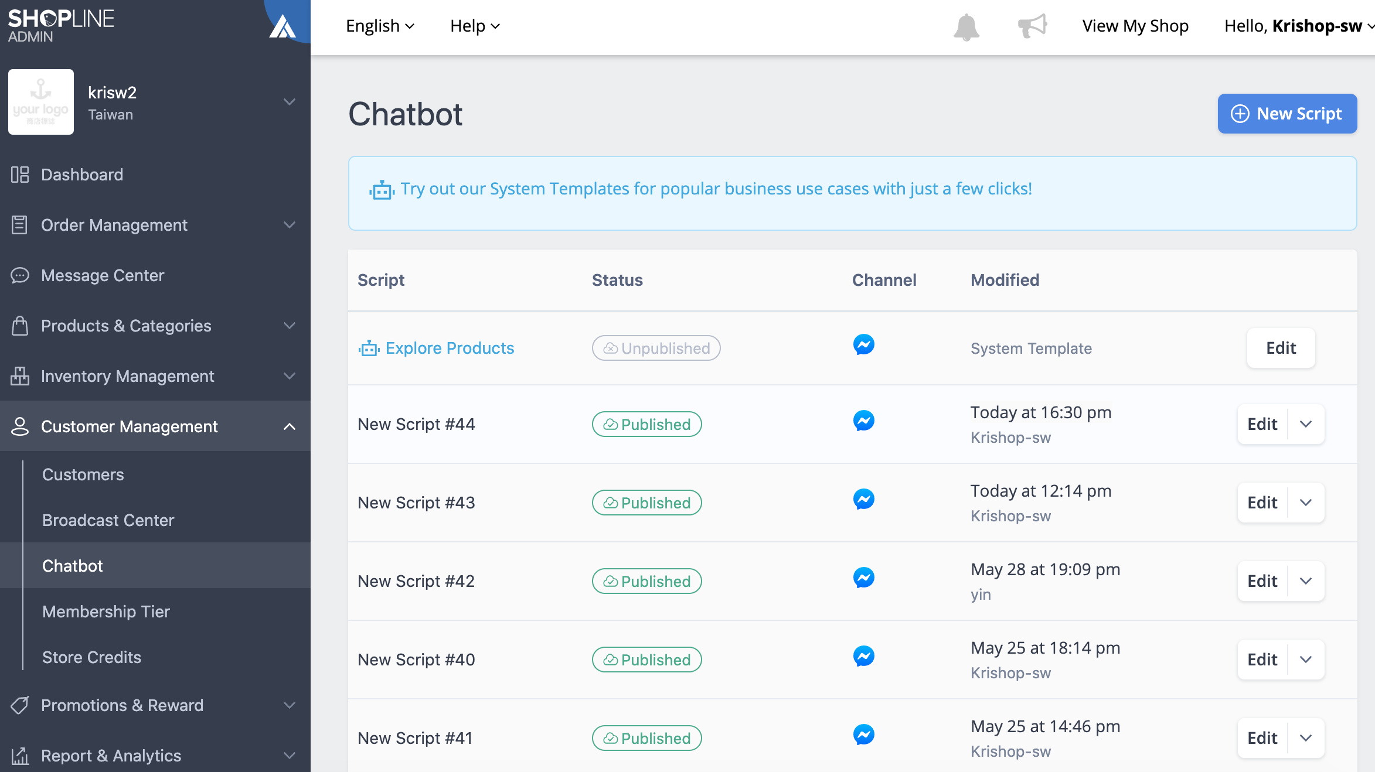This screenshot has width=1375, height=772.
Task: Click Messenger icon for New Script #40
Action: 864,656
